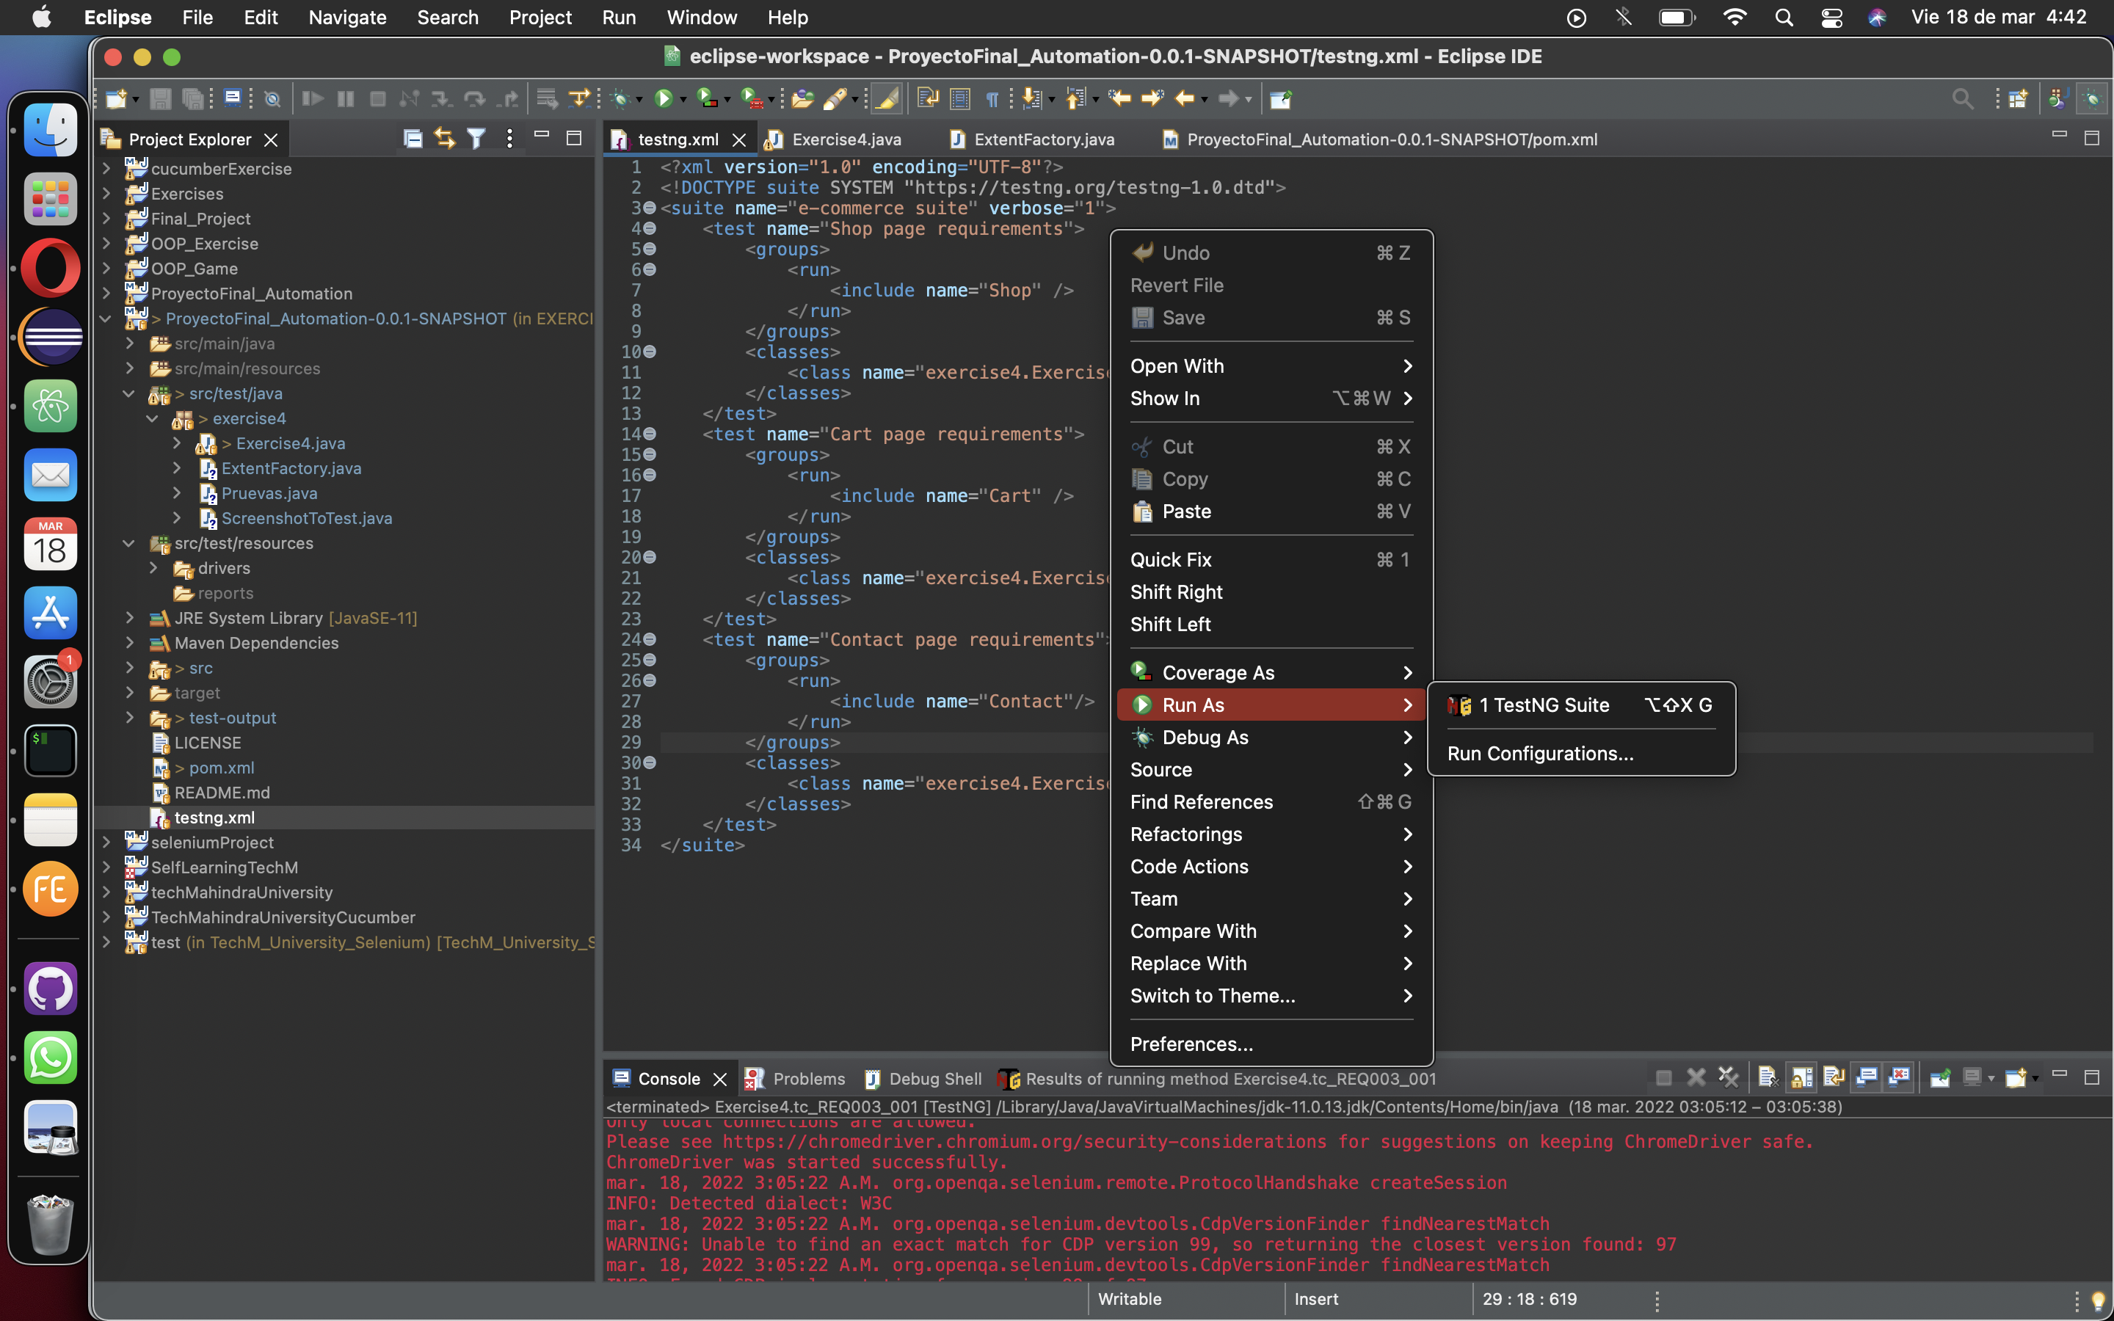
Task: Open the Project Explorer filter funnel icon
Action: point(476,138)
